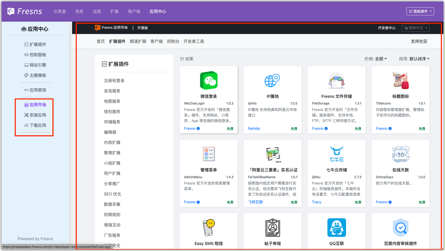Open 仪表盘 in the top navigation
The height and width of the screenshot is (251, 445).
60,11
